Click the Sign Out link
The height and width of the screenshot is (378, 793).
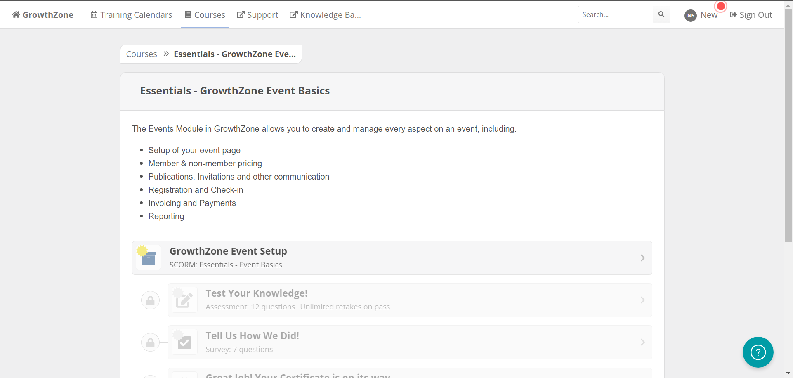751,15
